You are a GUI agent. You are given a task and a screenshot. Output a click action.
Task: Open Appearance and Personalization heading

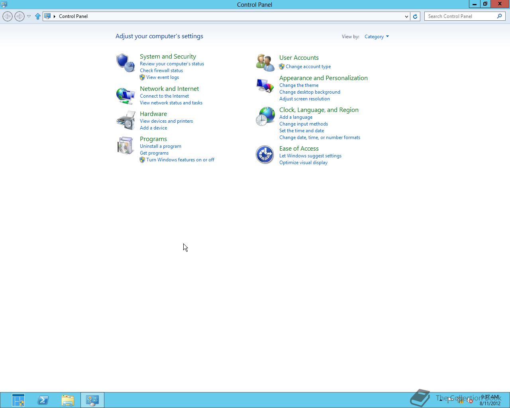tap(324, 78)
